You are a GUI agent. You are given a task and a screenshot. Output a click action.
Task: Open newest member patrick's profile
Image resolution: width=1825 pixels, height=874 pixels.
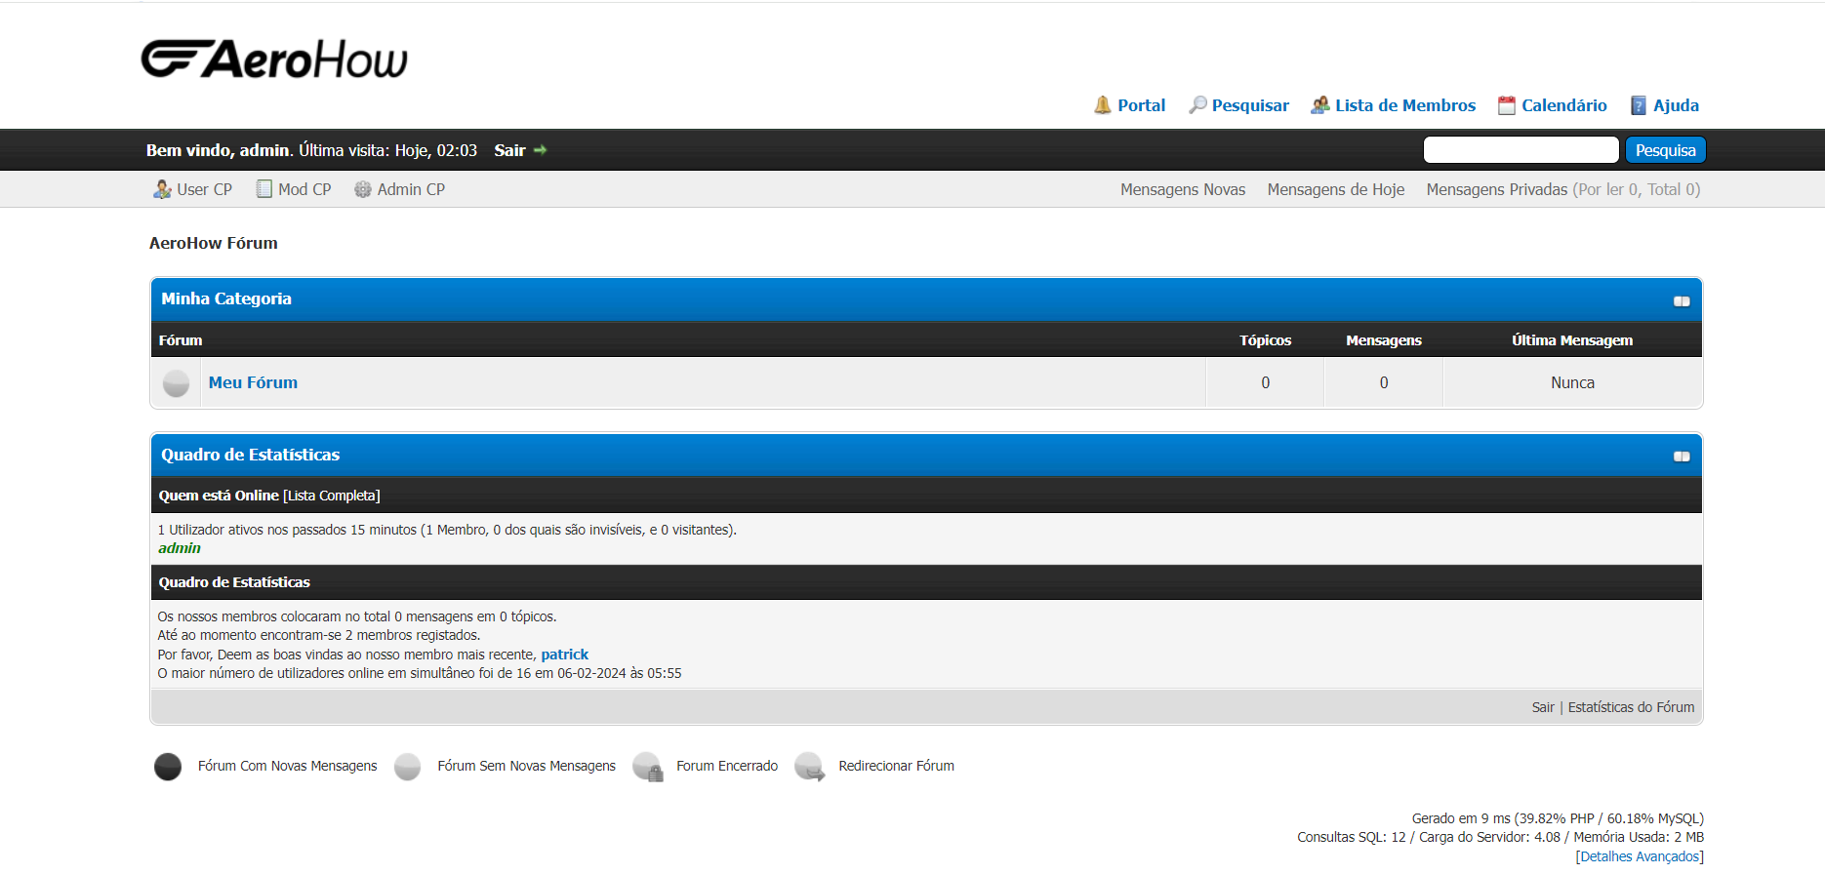tap(564, 655)
